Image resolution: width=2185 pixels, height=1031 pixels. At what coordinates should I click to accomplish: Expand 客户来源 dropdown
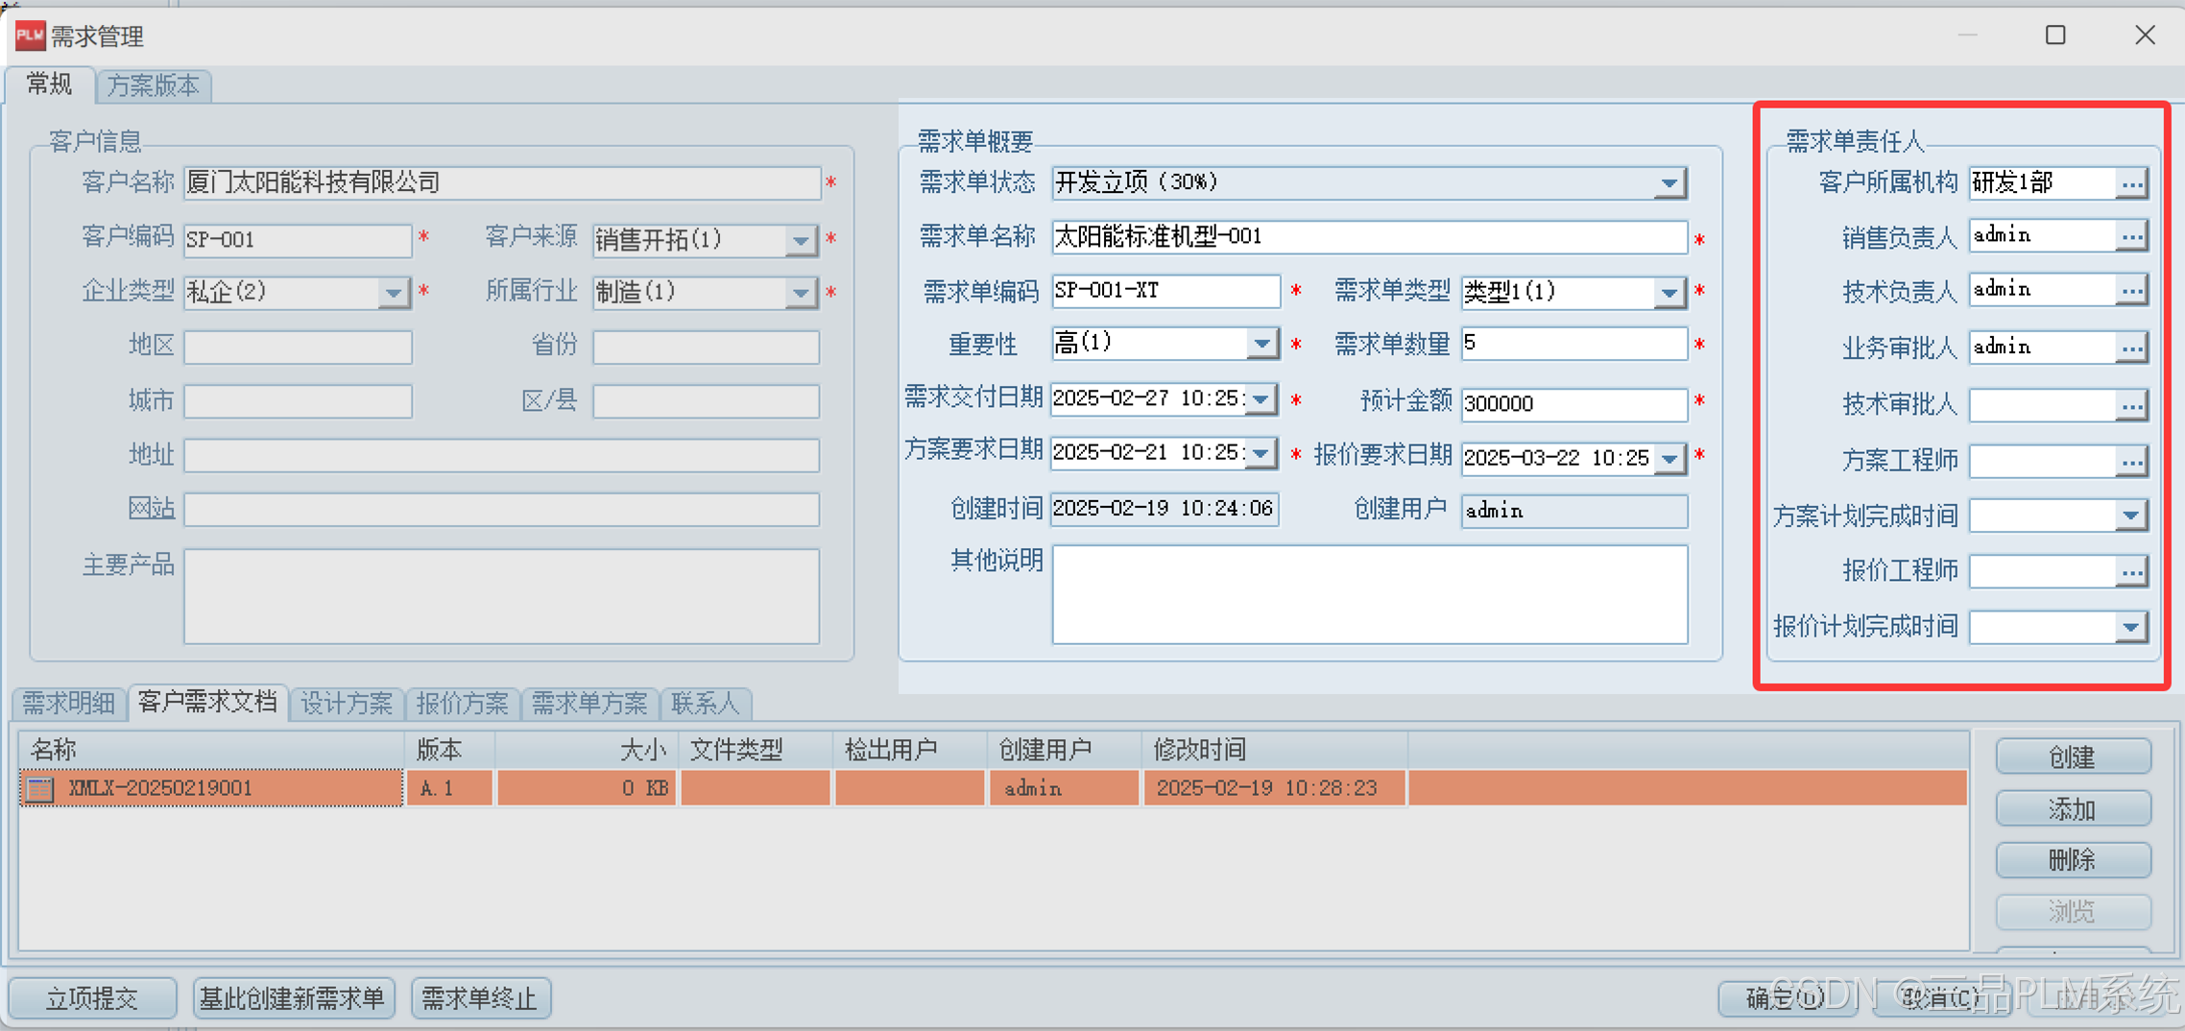pyautogui.click(x=800, y=240)
